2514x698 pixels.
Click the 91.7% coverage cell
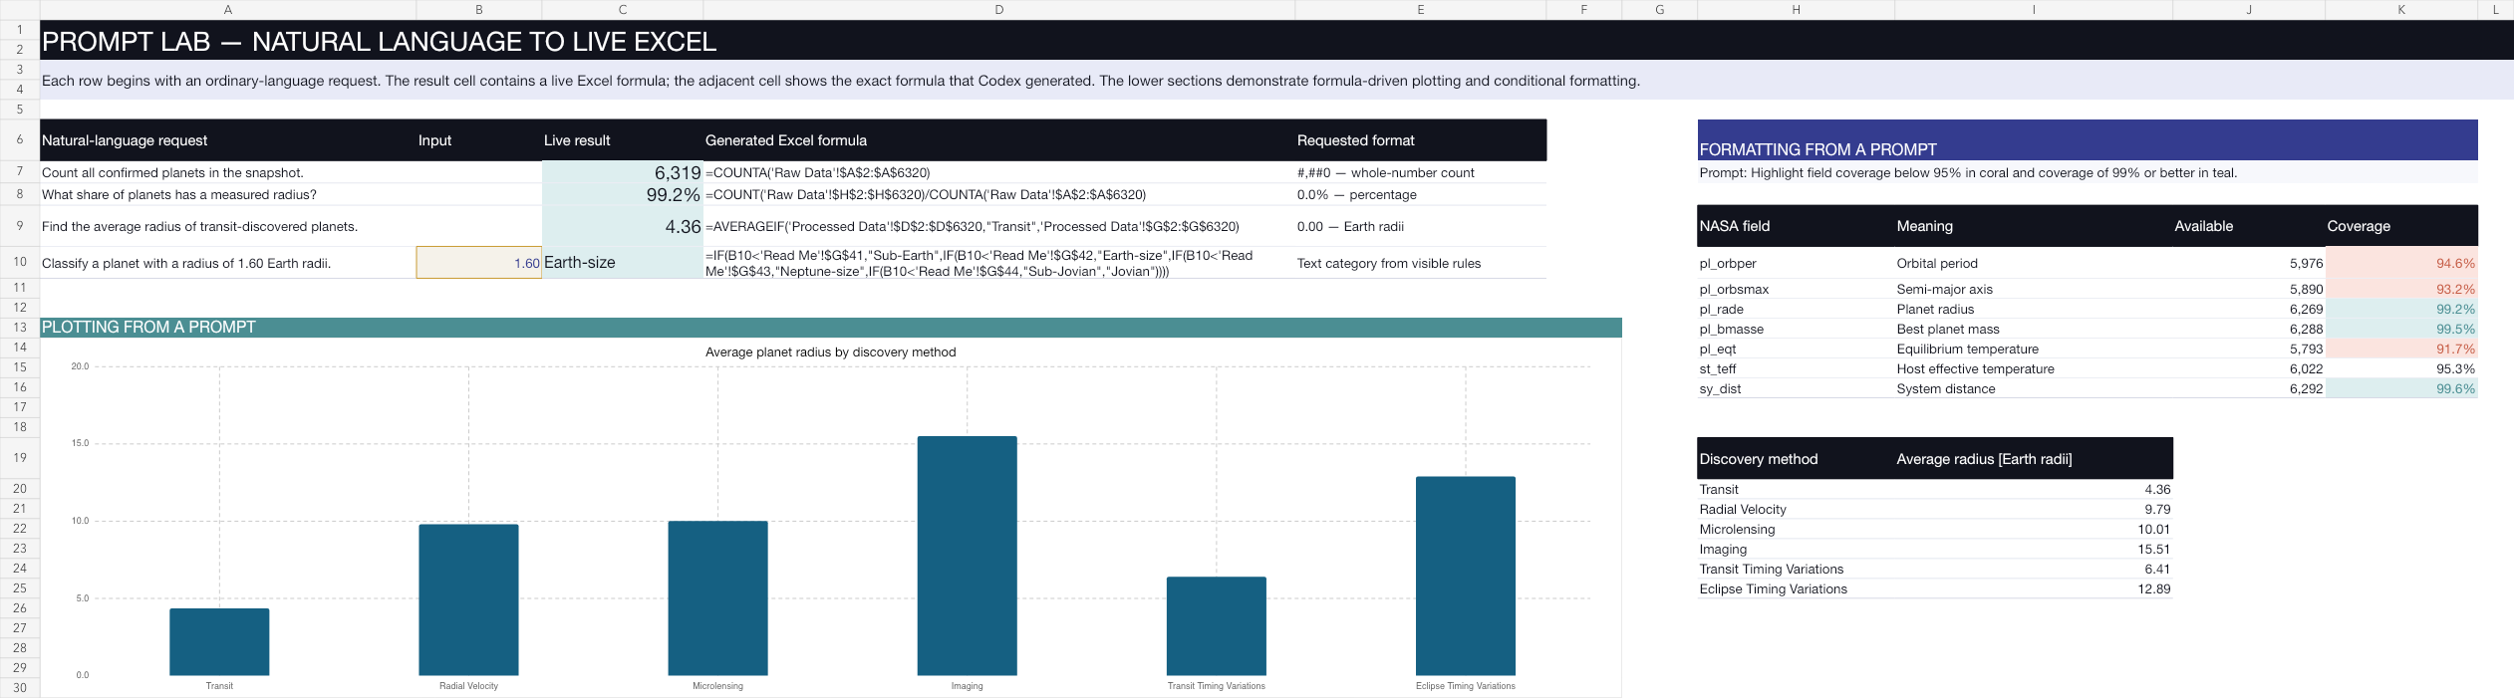(2401, 349)
